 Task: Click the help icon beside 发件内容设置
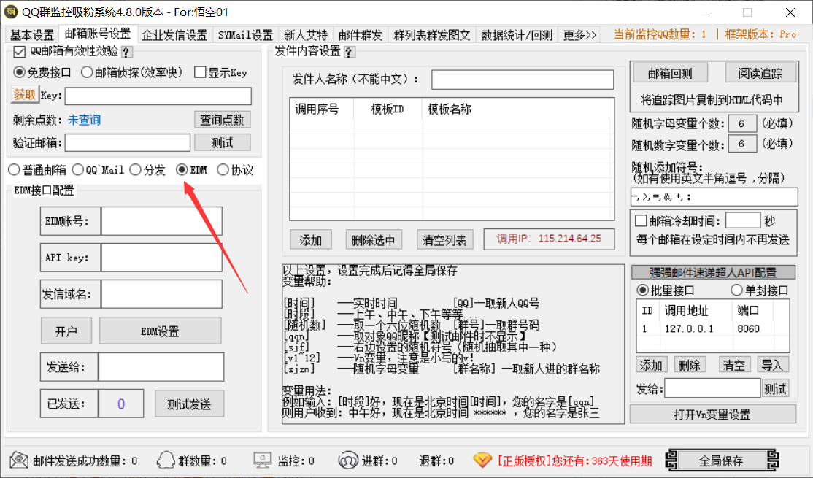(349, 52)
